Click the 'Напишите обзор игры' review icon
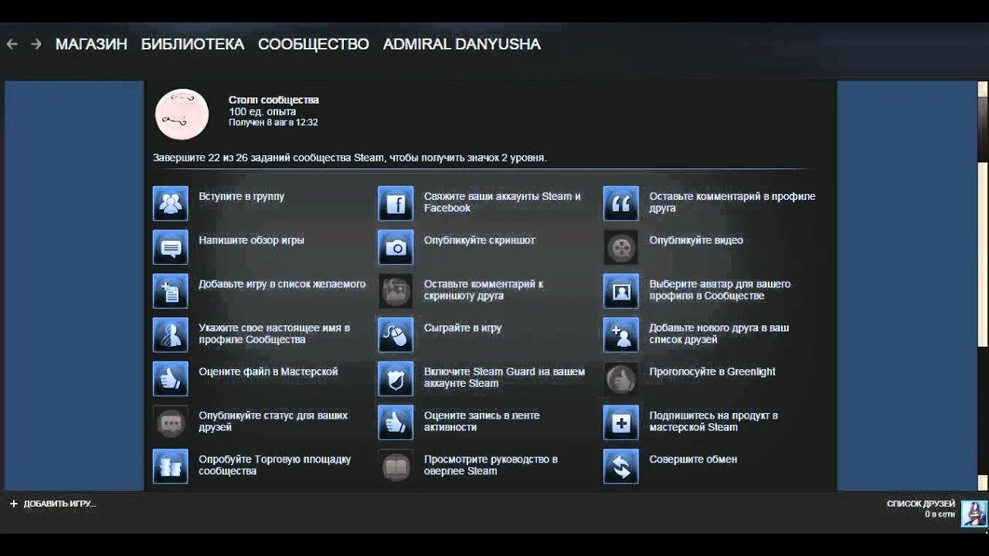The width and height of the screenshot is (989, 556). [170, 247]
